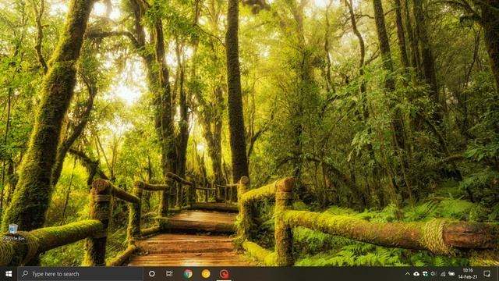The height and width of the screenshot is (281, 499).
Task: Open Task View from the taskbar
Action: pos(169,274)
